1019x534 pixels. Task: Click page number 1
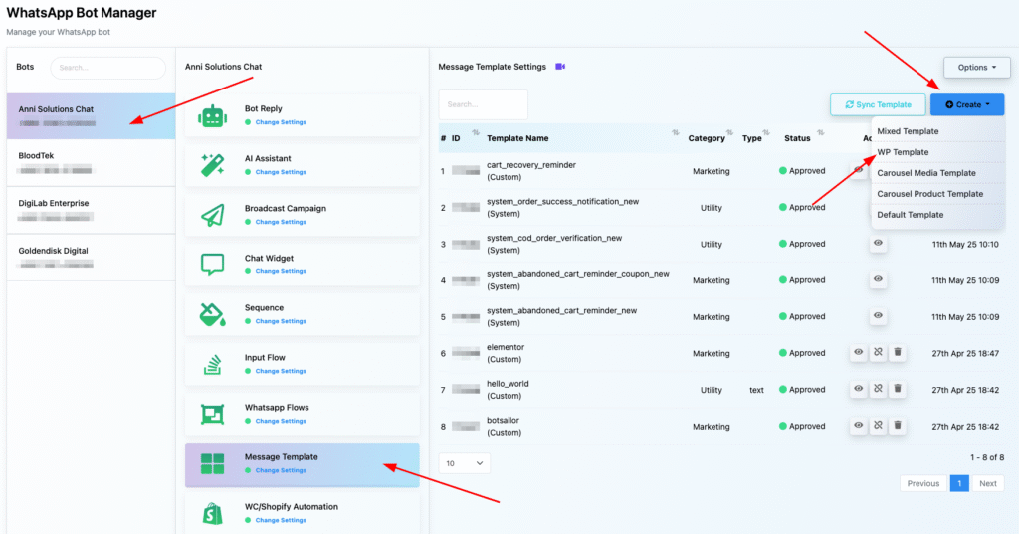tap(959, 483)
